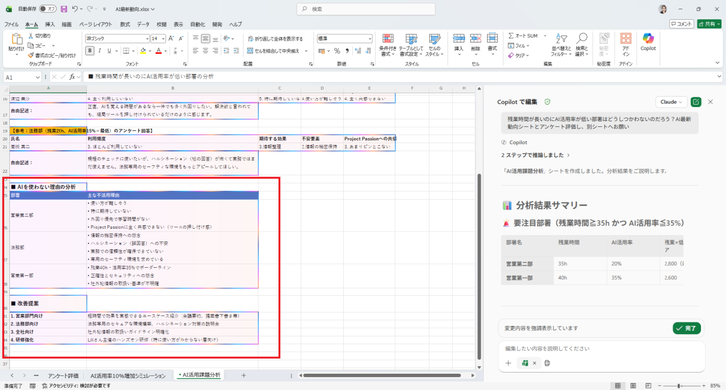Click the new chat icon beside Claude
726x390 pixels.
point(696,102)
